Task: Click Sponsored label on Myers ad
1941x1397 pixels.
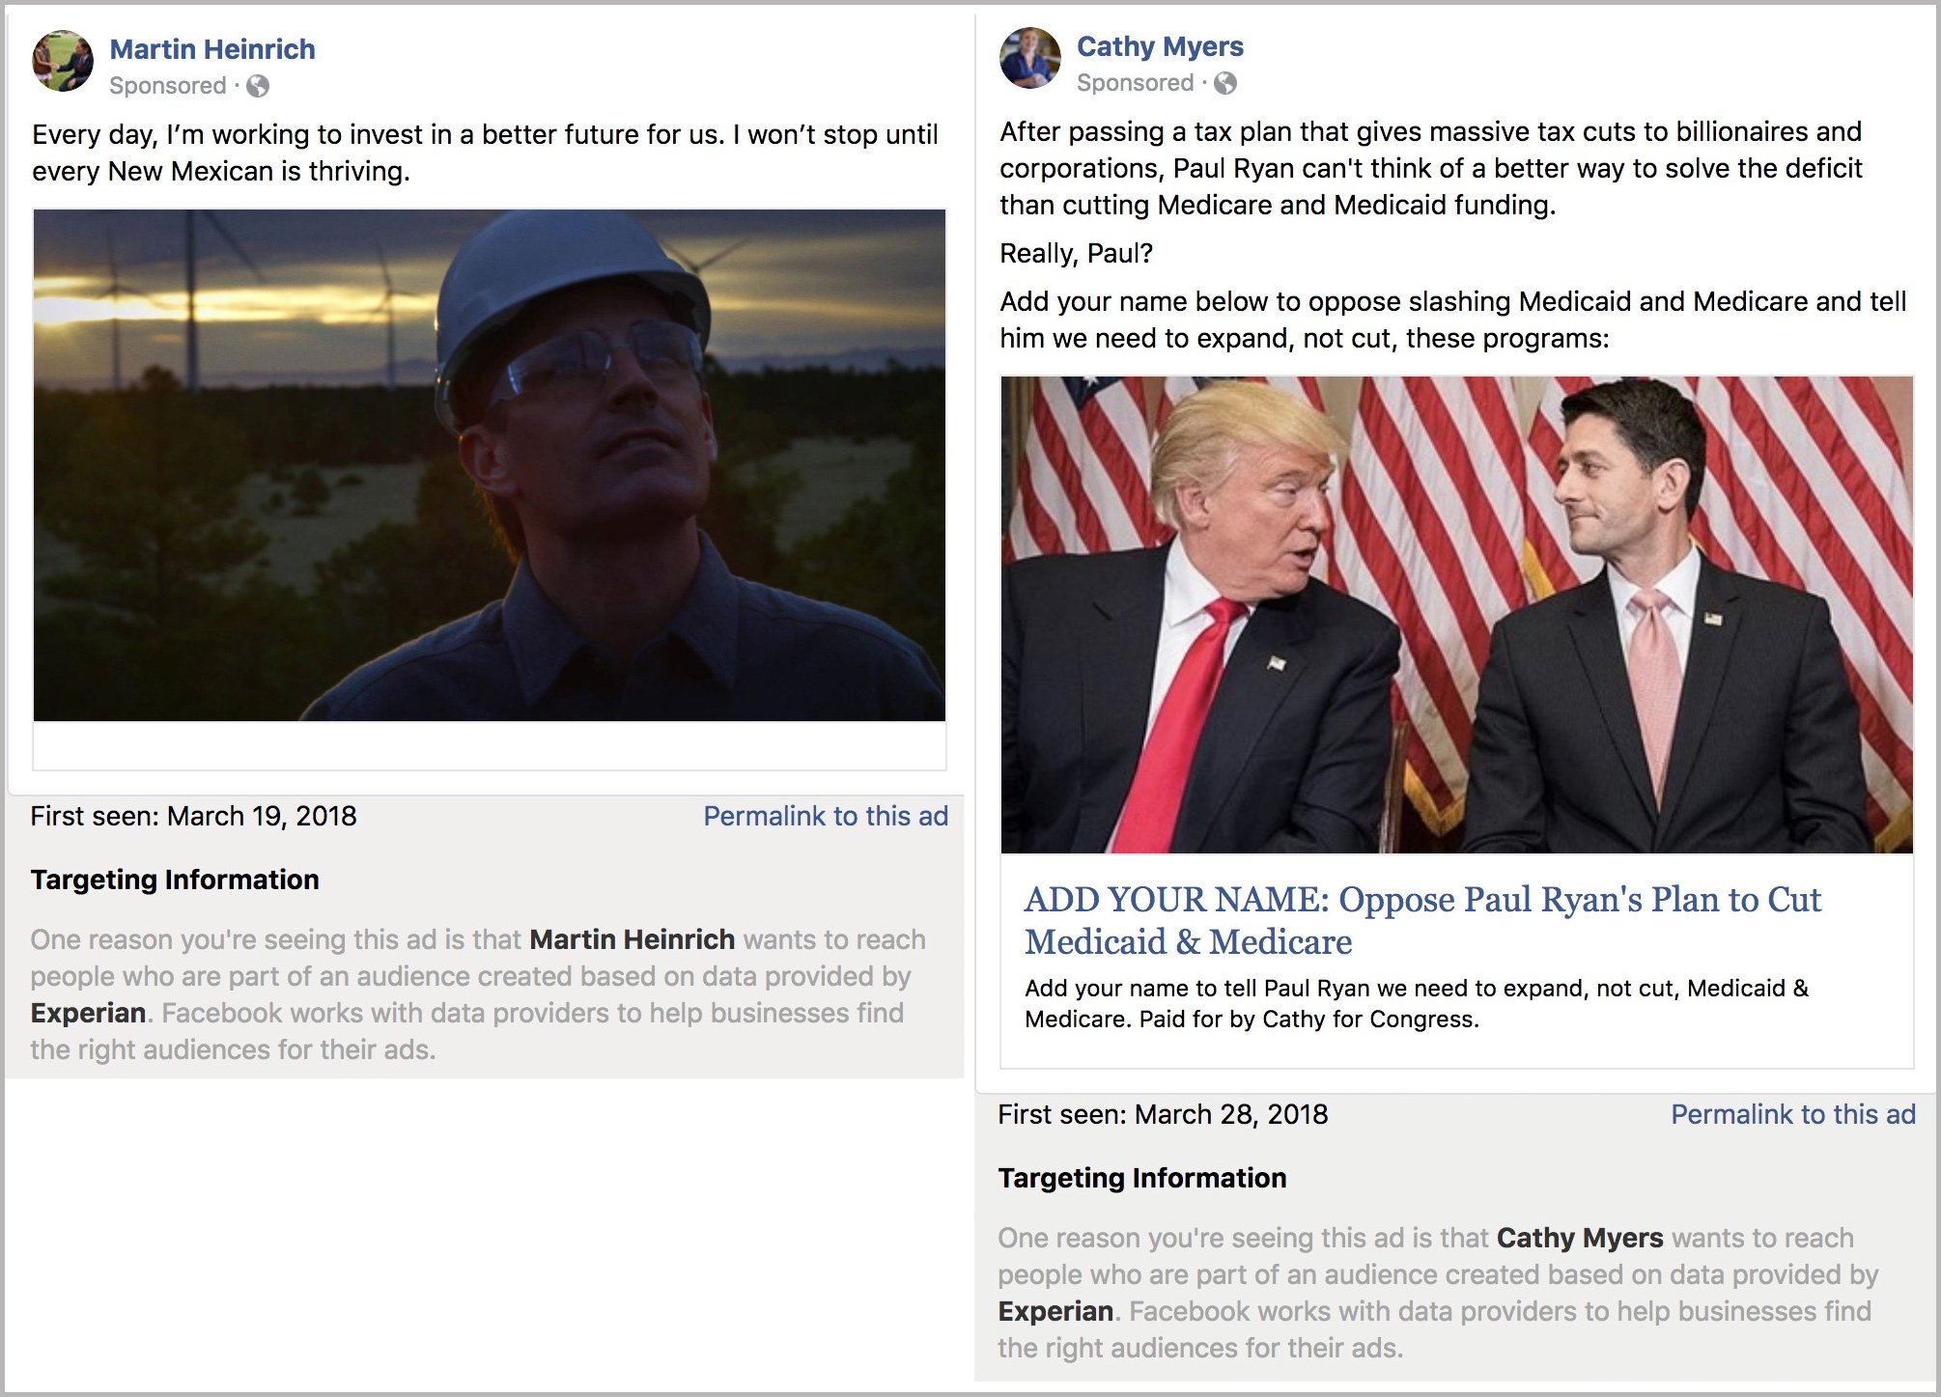Action: coord(1136,83)
